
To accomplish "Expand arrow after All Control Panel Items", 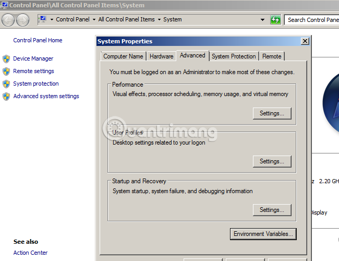I will [x=160, y=20].
